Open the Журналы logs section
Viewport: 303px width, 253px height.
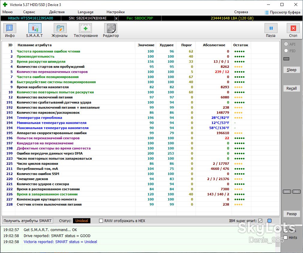click(60, 28)
